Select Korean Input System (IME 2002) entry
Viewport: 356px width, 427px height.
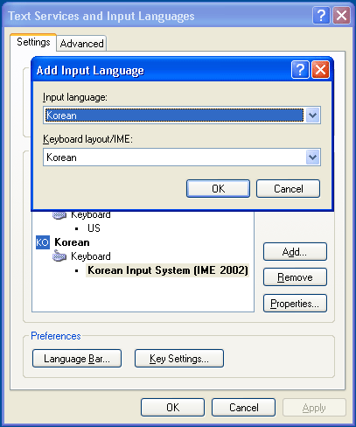tap(168, 270)
